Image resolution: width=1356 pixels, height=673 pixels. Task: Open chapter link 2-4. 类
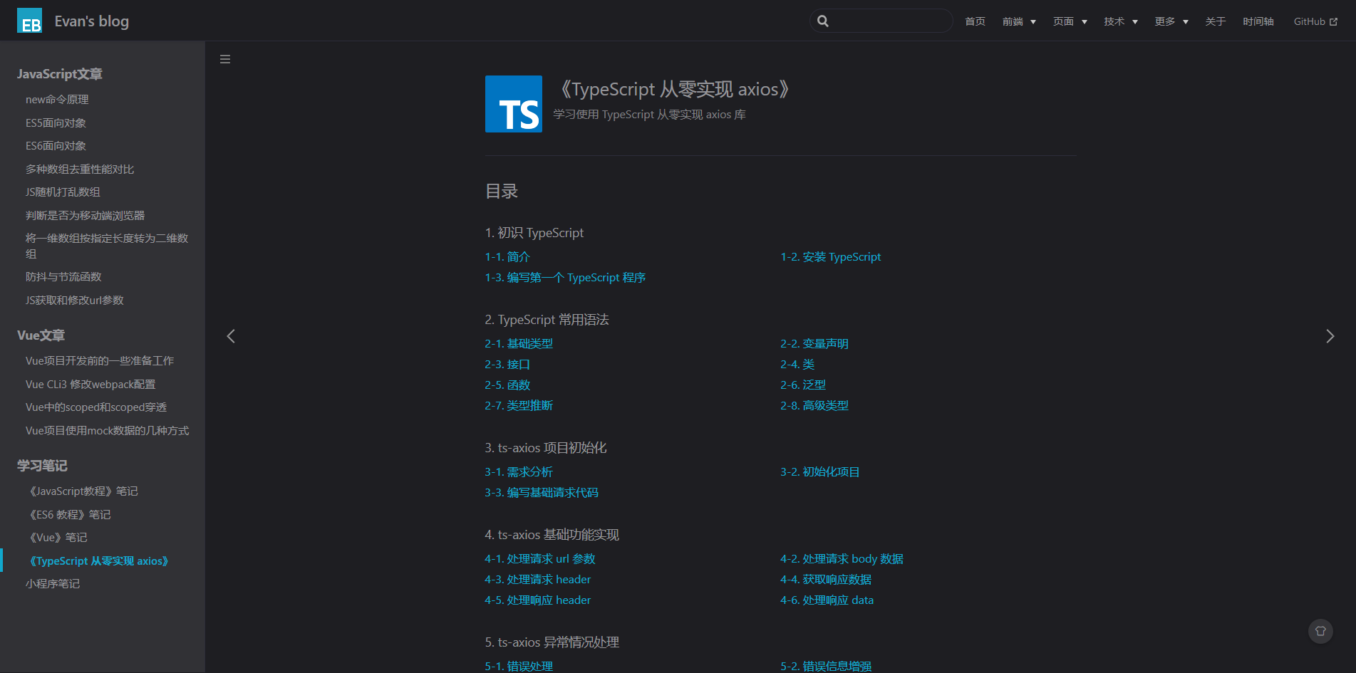click(797, 365)
